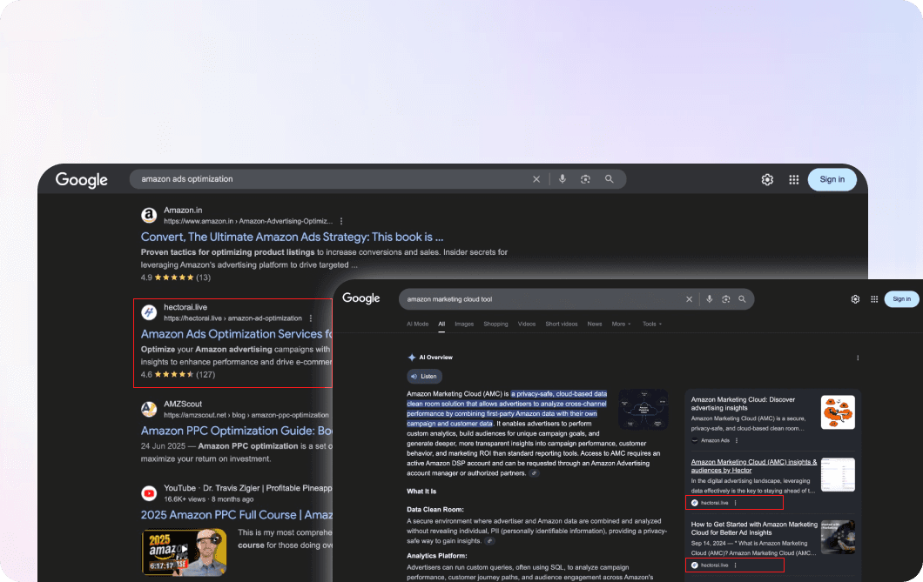Click microphone icon in 'amazon ads optimization' search bar

(562, 179)
